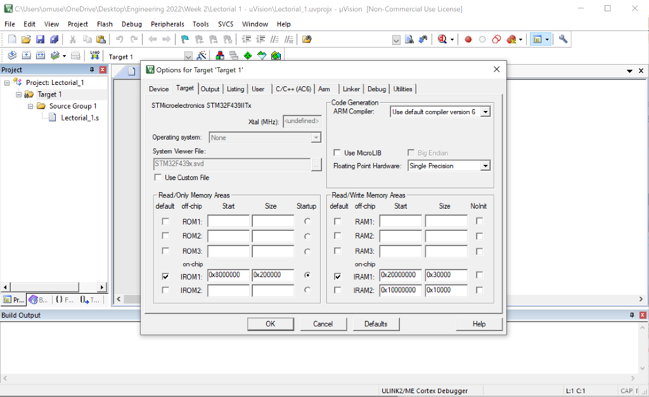Open the window layout dropdown arrow

(x=547, y=40)
